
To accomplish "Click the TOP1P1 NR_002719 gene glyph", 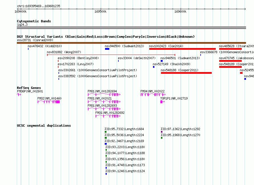I will click(162, 102).
